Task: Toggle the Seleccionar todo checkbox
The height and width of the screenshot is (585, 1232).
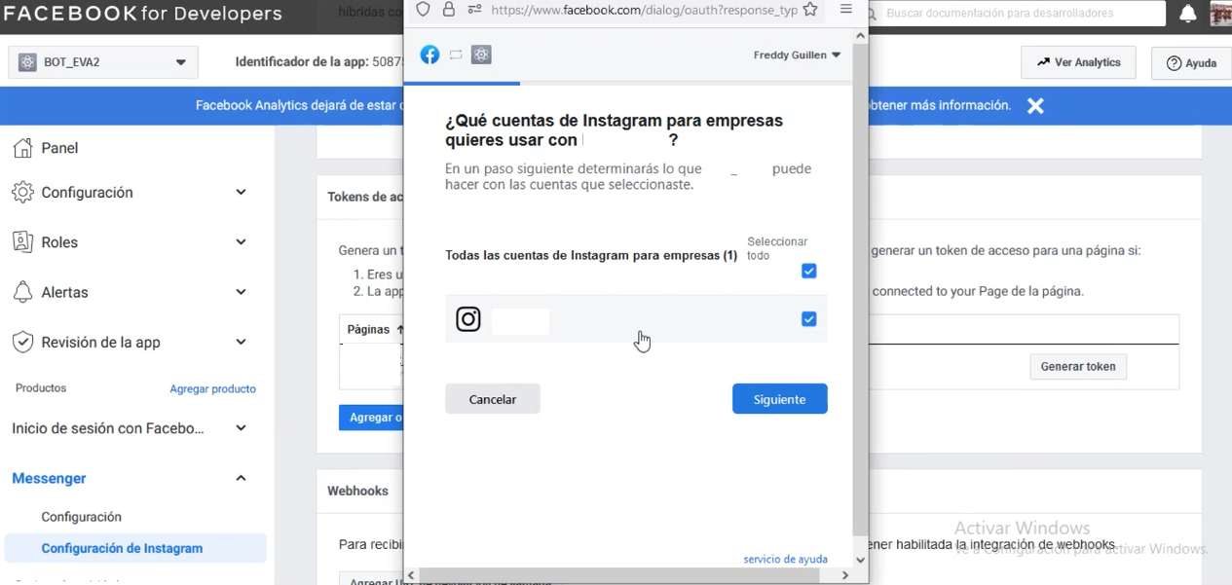Action: 808,272
